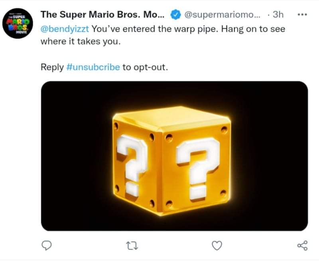Retweet this post using the arrows icon
The height and width of the screenshot is (265, 319).
pos(131,246)
